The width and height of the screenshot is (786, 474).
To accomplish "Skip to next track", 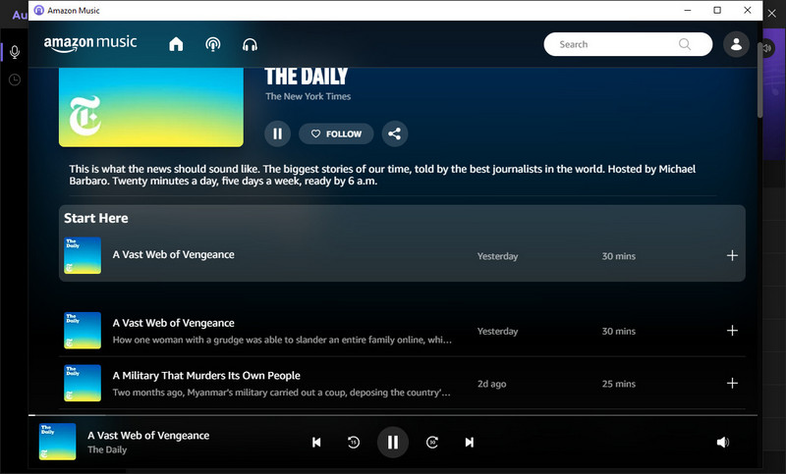I will coord(470,442).
